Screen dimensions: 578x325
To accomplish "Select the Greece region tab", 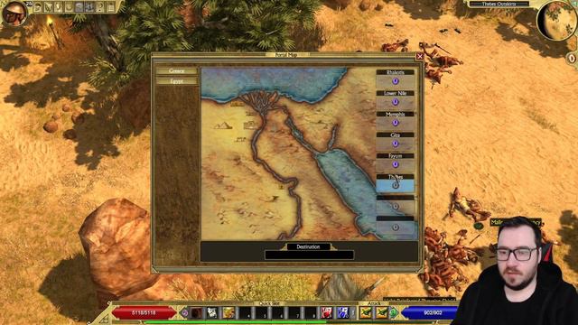I will [x=177, y=70].
